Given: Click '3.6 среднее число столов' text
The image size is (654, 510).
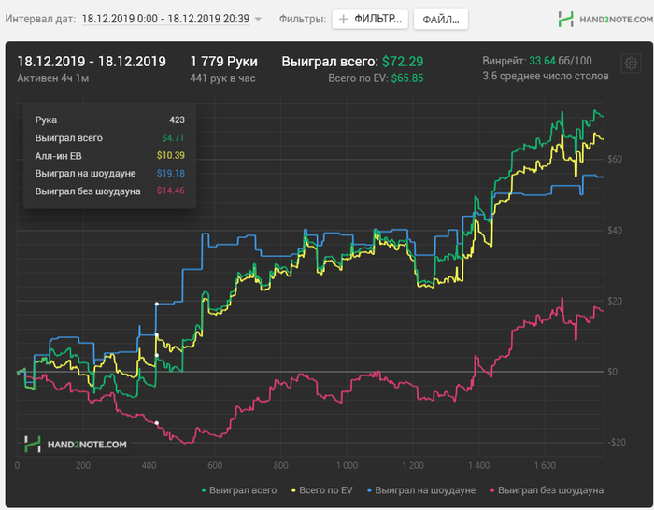Looking at the screenshot, I should coord(546,77).
